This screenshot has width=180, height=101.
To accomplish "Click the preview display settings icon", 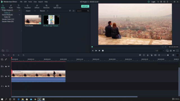I will (167, 50).
